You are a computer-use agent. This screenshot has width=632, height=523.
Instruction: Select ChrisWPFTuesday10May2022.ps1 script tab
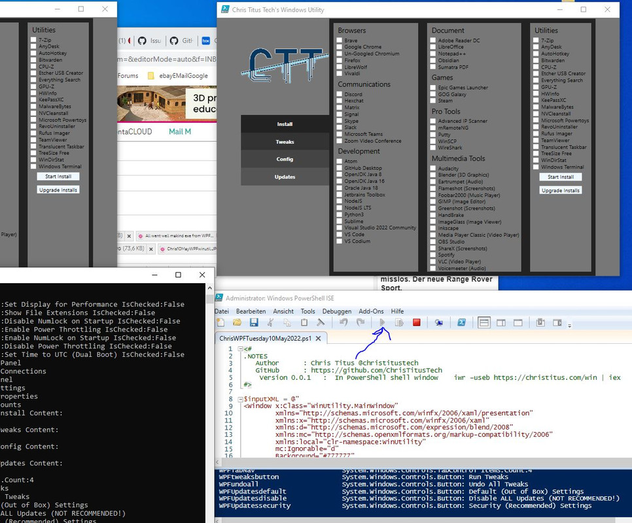(266, 339)
